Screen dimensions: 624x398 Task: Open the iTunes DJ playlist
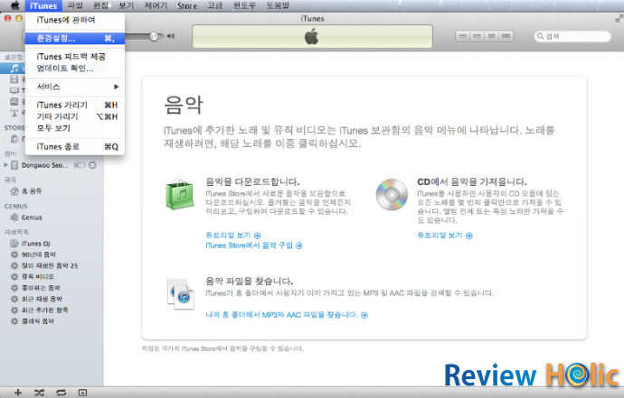[x=35, y=244]
